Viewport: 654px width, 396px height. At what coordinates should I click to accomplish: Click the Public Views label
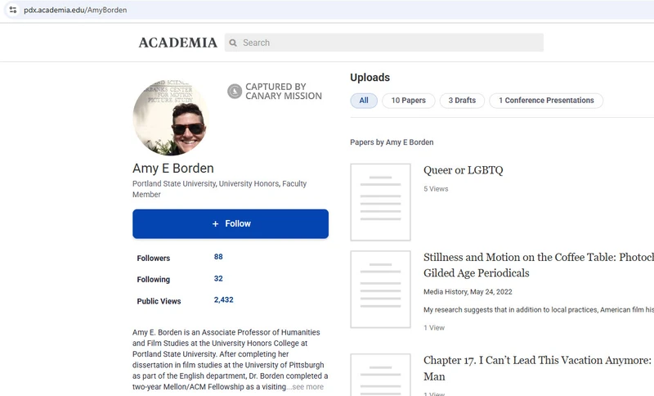click(x=159, y=301)
